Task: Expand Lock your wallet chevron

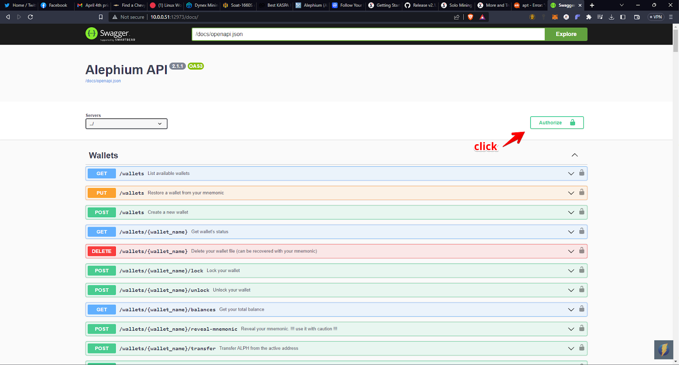Action: [571, 271]
